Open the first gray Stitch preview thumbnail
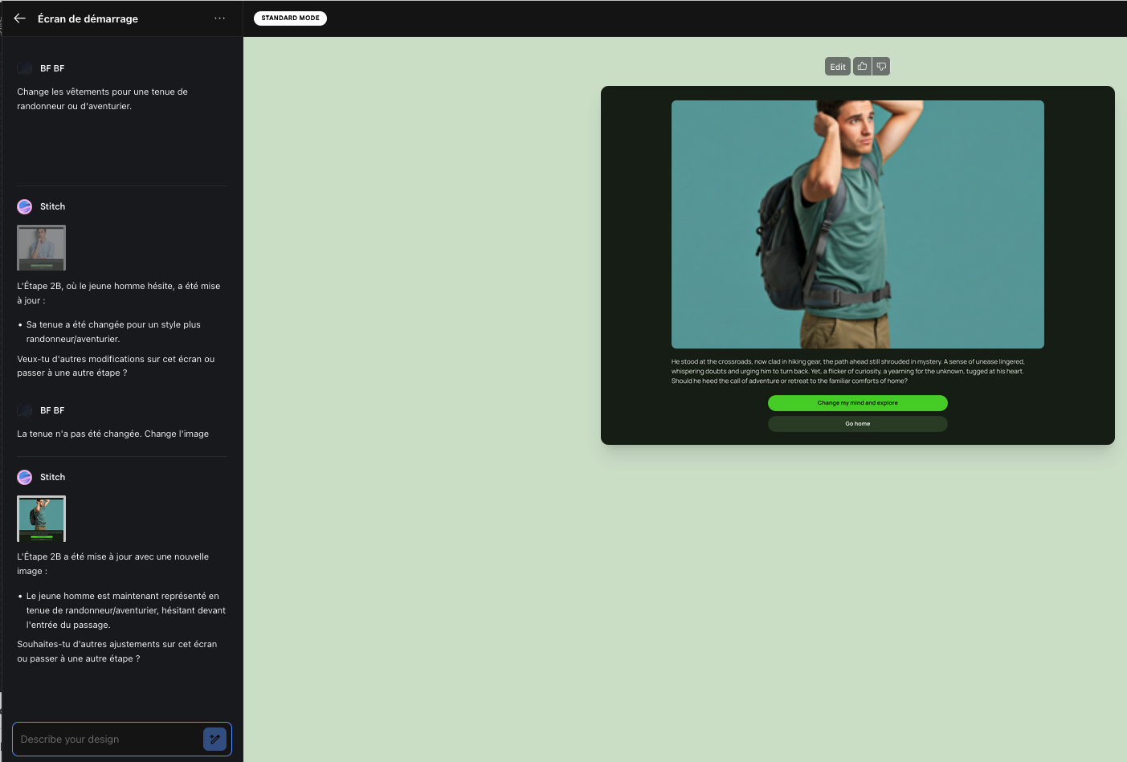 pyautogui.click(x=41, y=247)
